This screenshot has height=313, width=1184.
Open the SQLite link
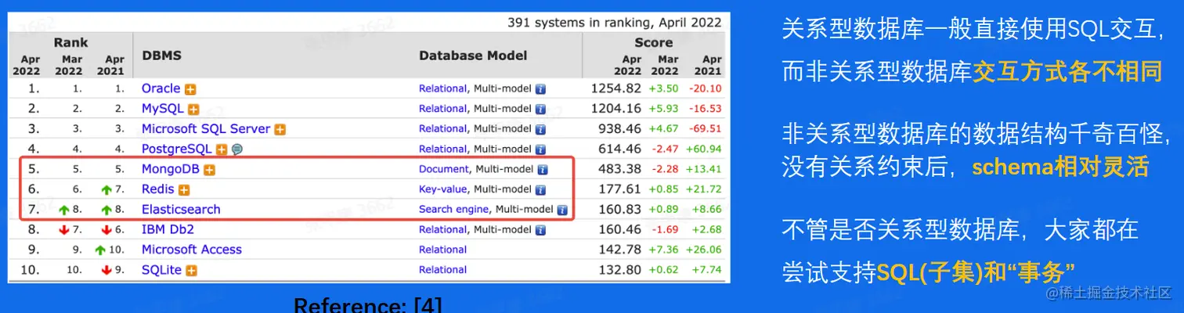pos(161,270)
